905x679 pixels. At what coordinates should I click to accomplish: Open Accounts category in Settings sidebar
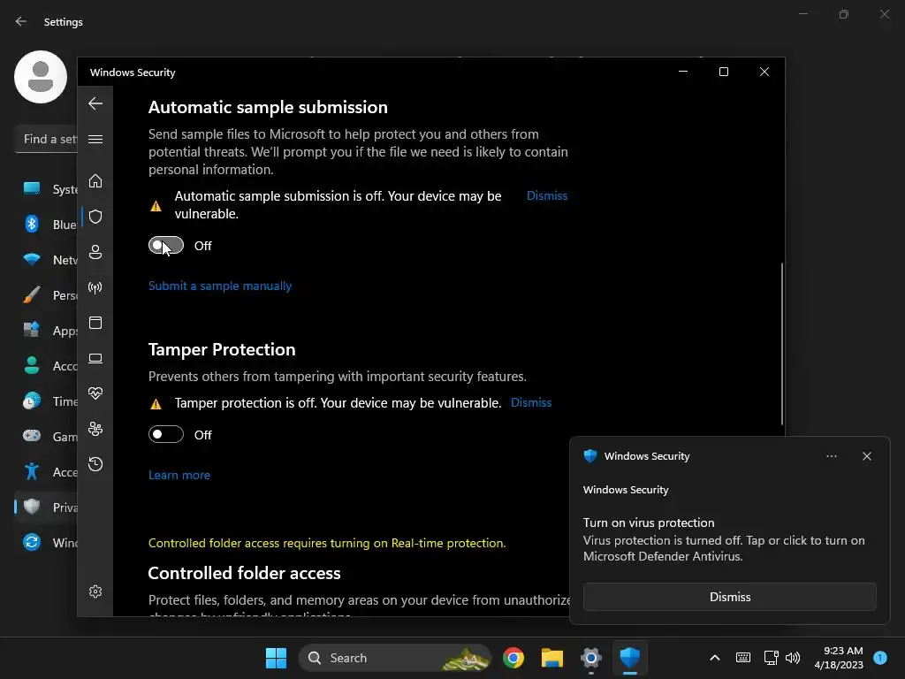pyautogui.click(x=48, y=365)
